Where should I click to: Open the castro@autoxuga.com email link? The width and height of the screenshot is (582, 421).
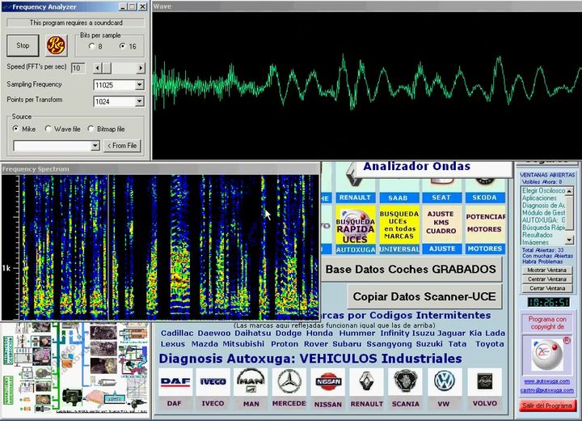pos(547,390)
